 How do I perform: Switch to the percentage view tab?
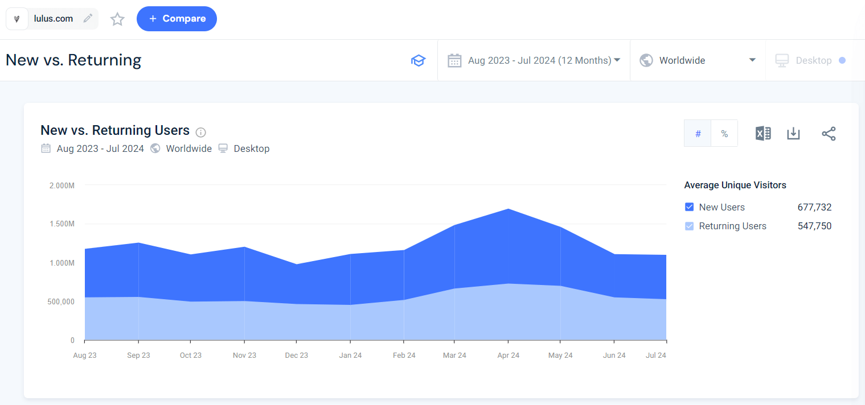pyautogui.click(x=724, y=133)
